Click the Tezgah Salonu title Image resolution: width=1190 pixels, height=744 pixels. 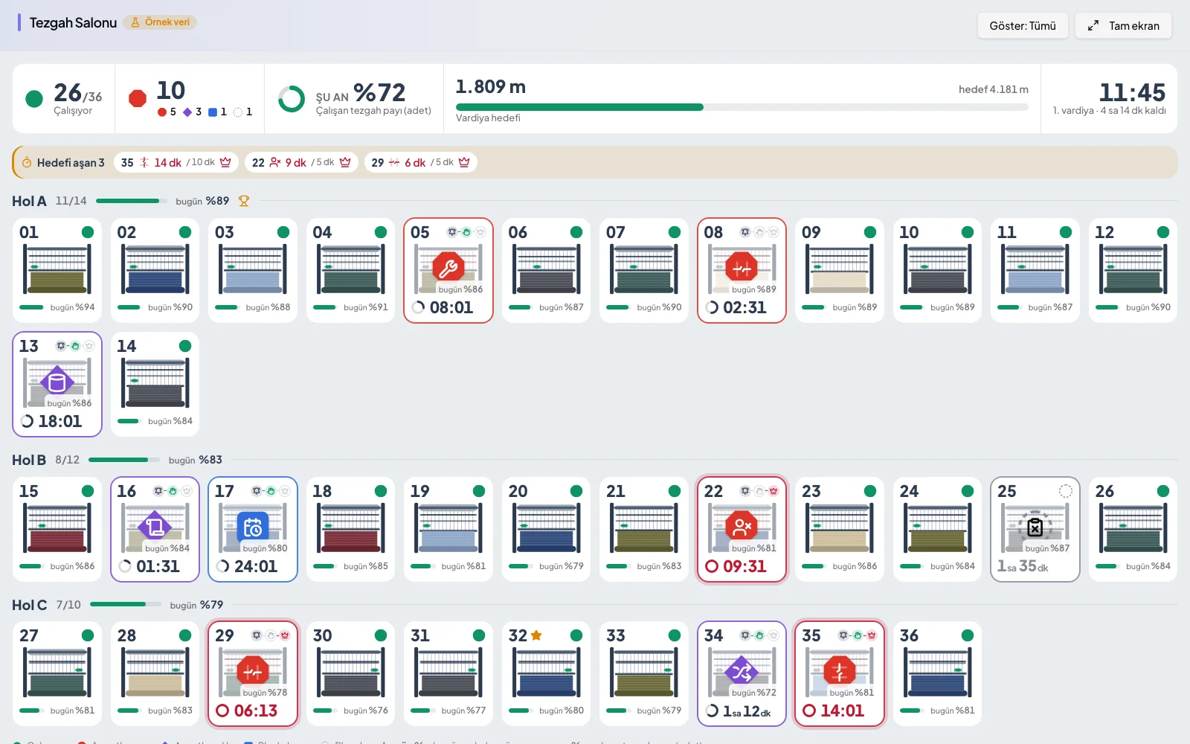(73, 22)
